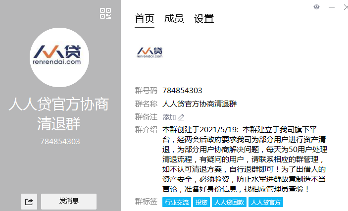
Task: Select the 投资 tag
Action: (x=201, y=202)
